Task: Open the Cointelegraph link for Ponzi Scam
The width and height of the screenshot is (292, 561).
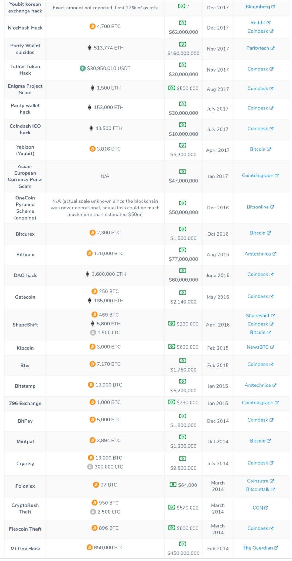Action: [x=258, y=175]
